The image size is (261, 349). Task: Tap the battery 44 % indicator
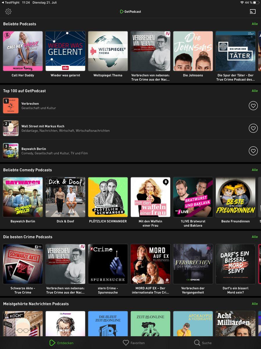click(252, 3)
